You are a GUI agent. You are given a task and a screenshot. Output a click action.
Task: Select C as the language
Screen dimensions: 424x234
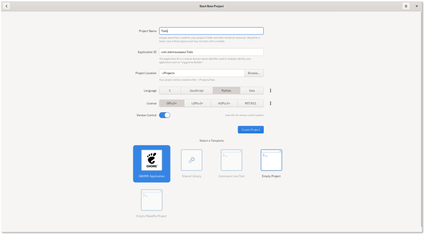click(170, 91)
